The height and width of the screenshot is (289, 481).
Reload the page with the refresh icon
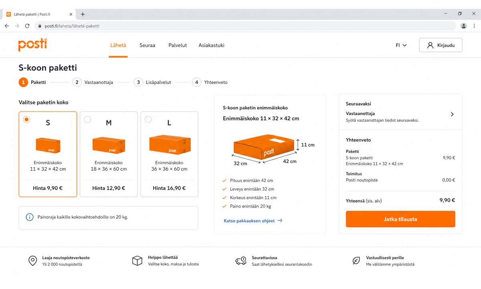[27, 26]
